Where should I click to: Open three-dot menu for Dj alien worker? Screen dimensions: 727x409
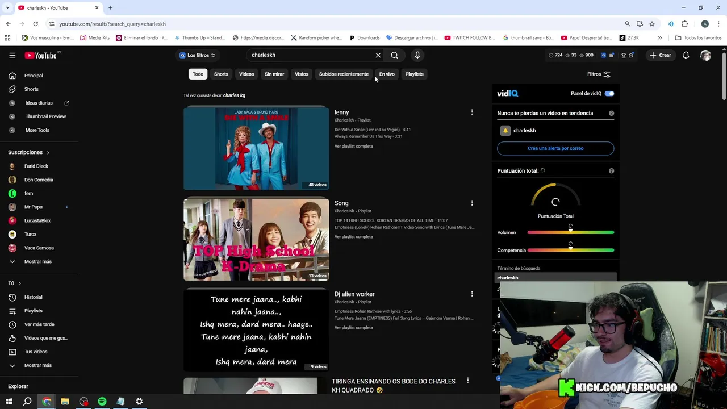(x=471, y=294)
